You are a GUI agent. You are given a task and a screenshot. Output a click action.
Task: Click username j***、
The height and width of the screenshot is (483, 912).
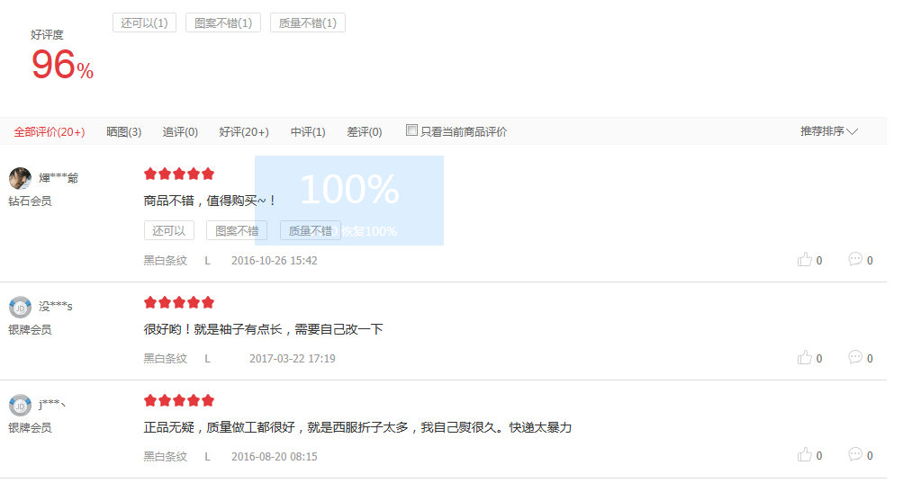coord(52,404)
